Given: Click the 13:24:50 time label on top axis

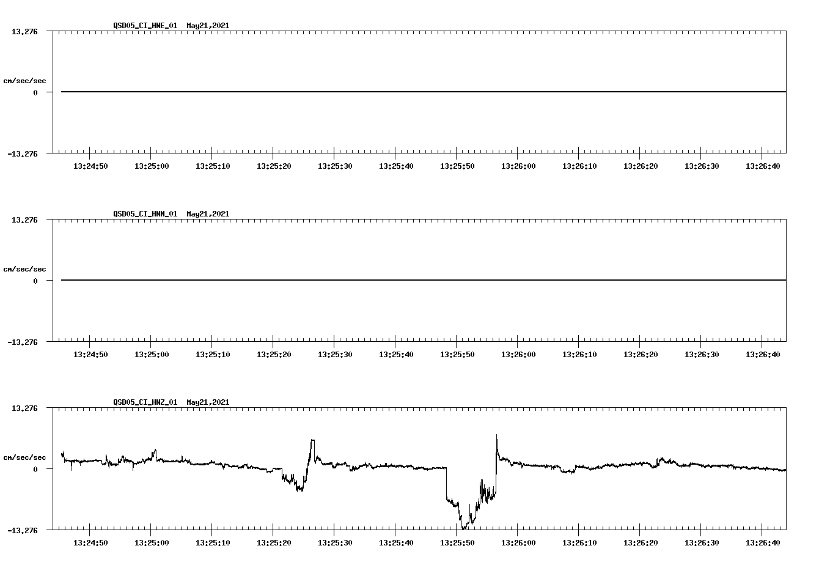Looking at the screenshot, I should pos(89,165).
